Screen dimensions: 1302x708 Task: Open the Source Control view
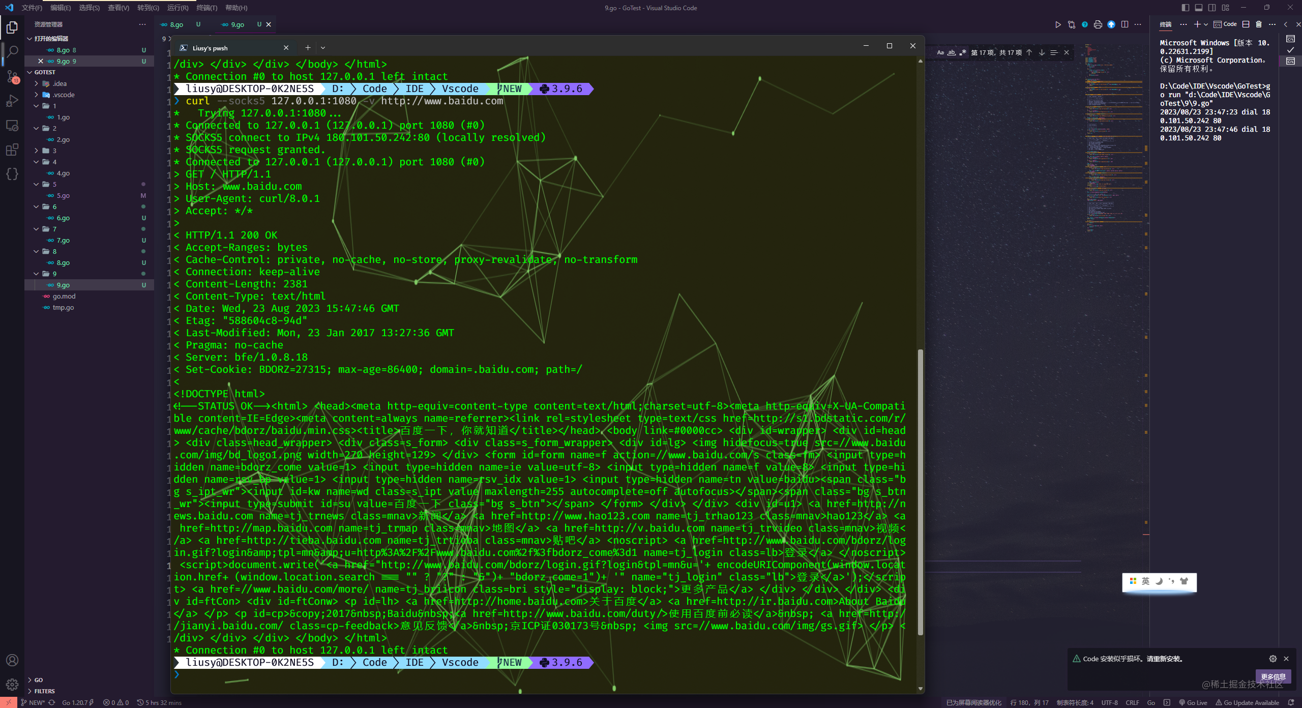coord(12,76)
